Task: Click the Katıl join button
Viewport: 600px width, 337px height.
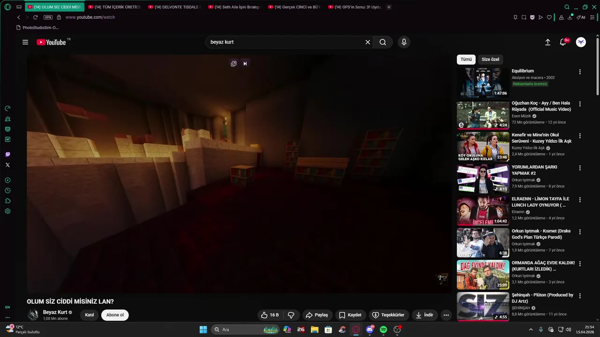Action: click(90, 315)
